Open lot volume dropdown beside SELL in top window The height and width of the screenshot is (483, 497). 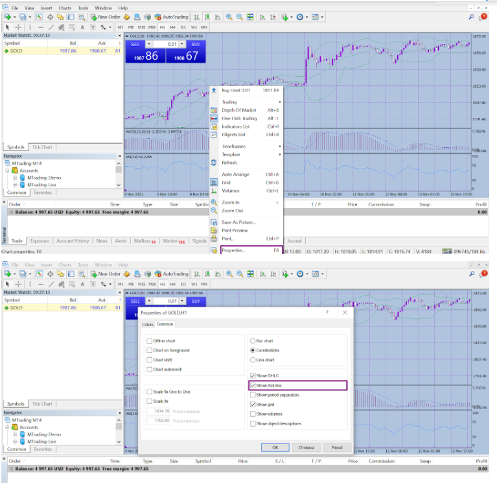point(149,44)
